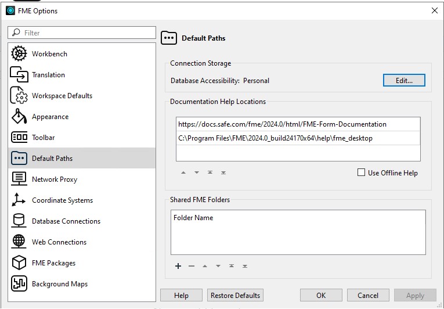This screenshot has height=309, width=444.
Task: Select the Database Connections cylinder icon
Action: pos(19,221)
